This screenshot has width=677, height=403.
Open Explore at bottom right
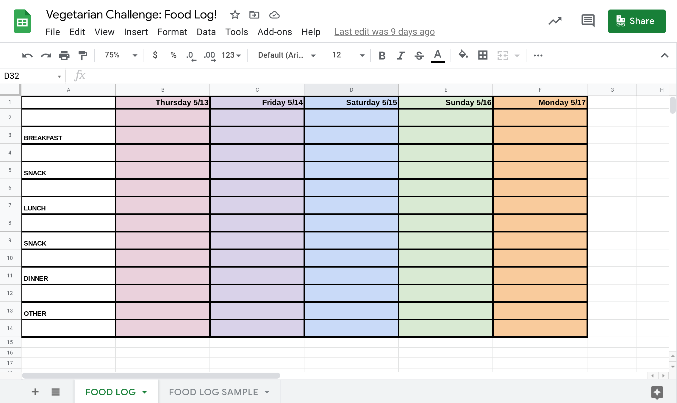[x=657, y=392]
